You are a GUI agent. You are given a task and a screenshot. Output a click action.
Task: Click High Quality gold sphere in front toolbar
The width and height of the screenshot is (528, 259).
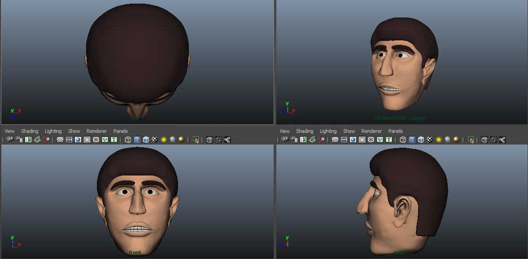coord(182,140)
